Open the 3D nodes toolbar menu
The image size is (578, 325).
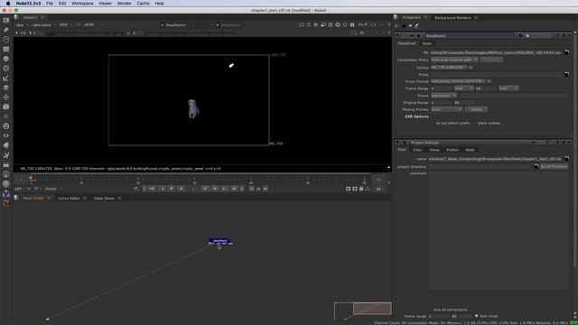click(x=6, y=107)
